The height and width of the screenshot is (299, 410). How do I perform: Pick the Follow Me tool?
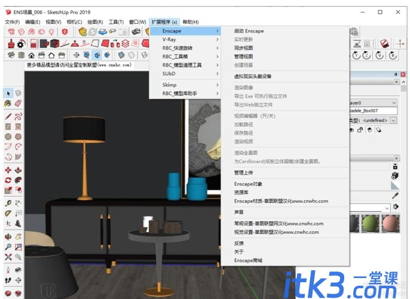point(18,180)
